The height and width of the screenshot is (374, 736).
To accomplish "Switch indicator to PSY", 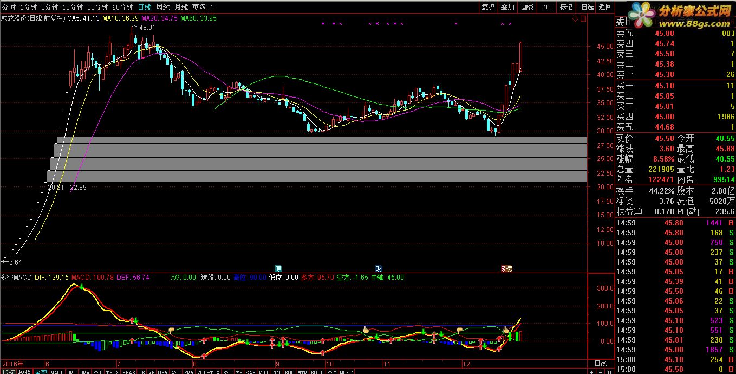I will [331, 371].
